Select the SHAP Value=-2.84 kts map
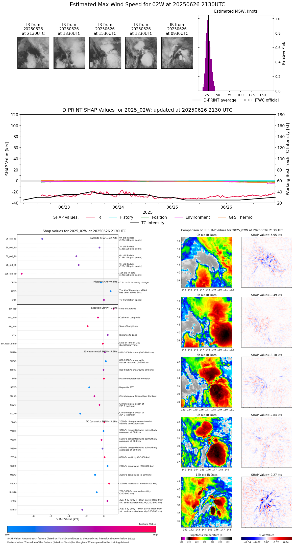 pos(266,442)
